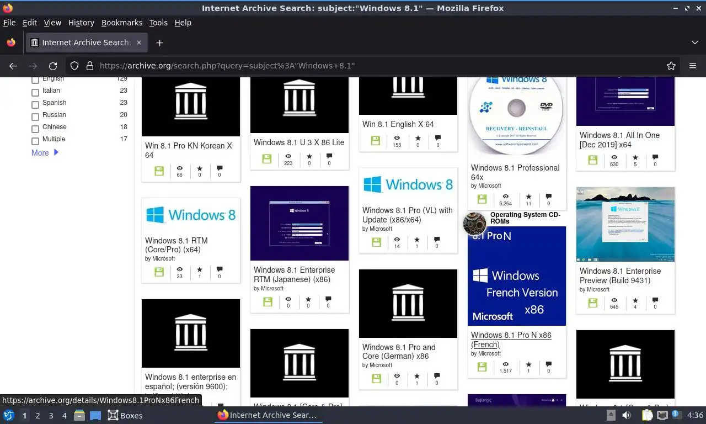This screenshot has width=706, height=424.
Task: Close the Internet Archive Search tab
Action: pos(139,43)
